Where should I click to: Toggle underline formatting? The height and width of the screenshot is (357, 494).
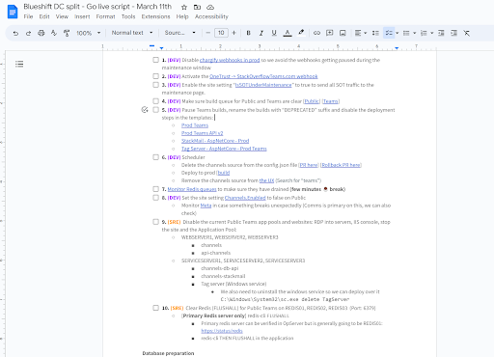tap(274, 33)
